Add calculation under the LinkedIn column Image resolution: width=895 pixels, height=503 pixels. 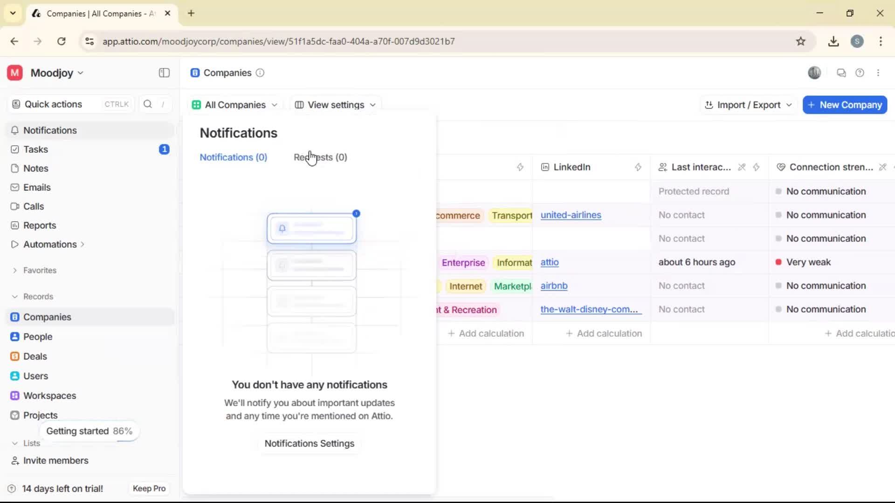604,333
